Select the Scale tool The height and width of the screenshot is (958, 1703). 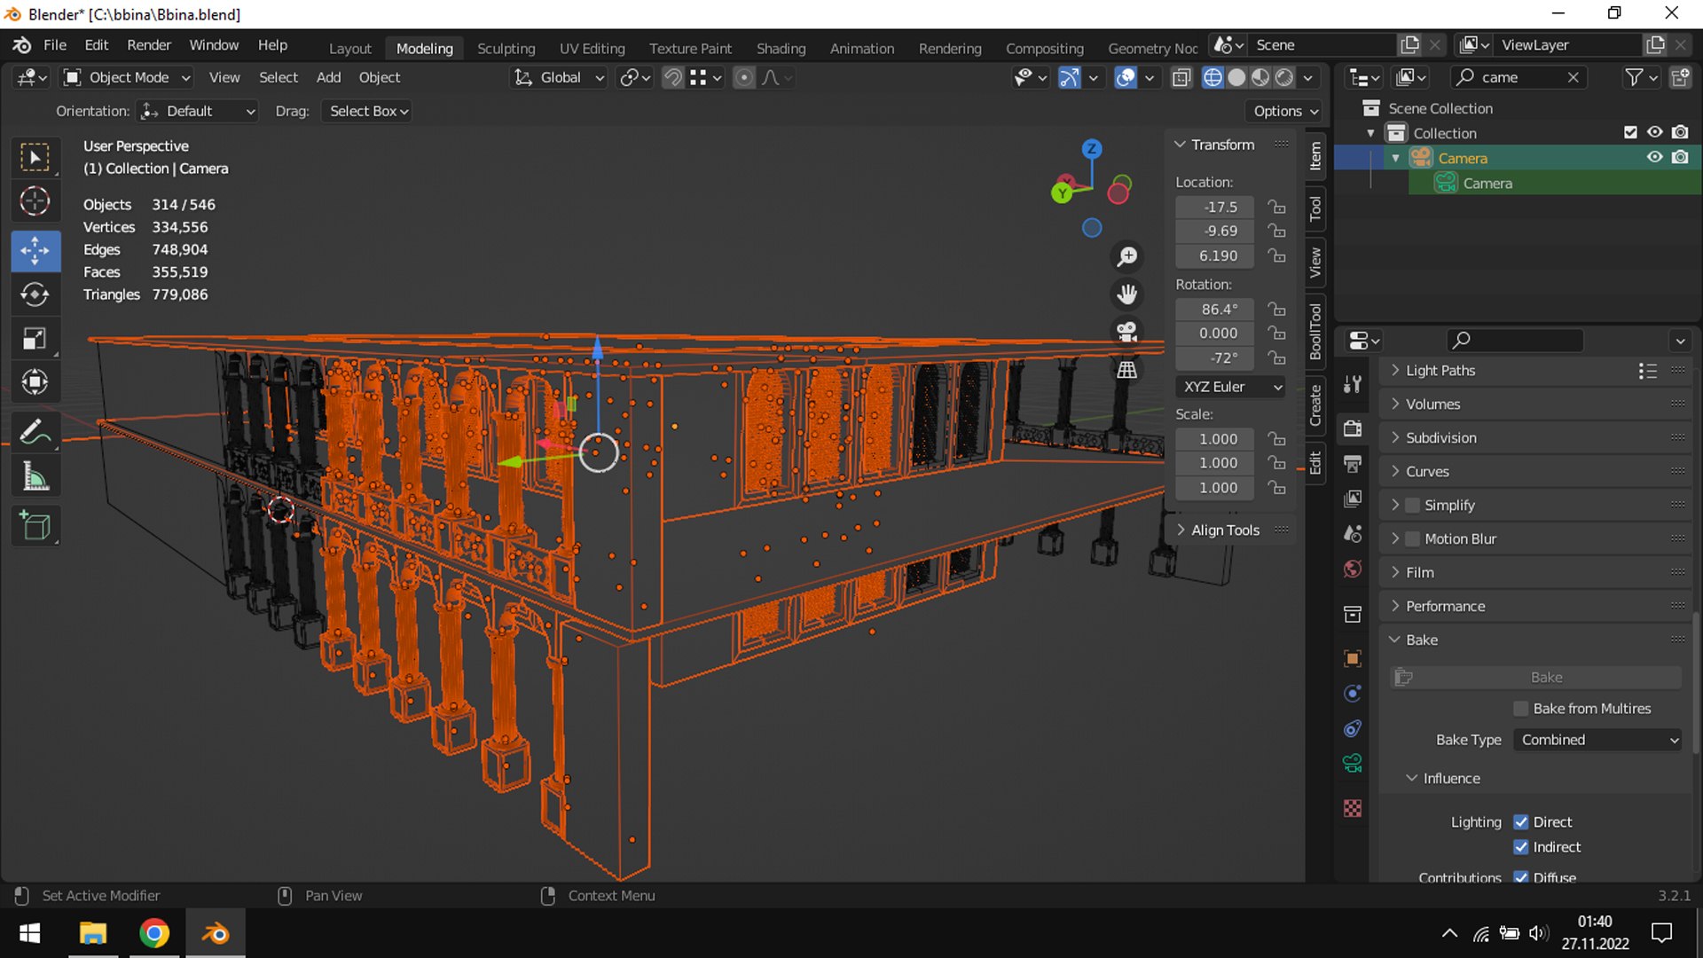tap(35, 339)
